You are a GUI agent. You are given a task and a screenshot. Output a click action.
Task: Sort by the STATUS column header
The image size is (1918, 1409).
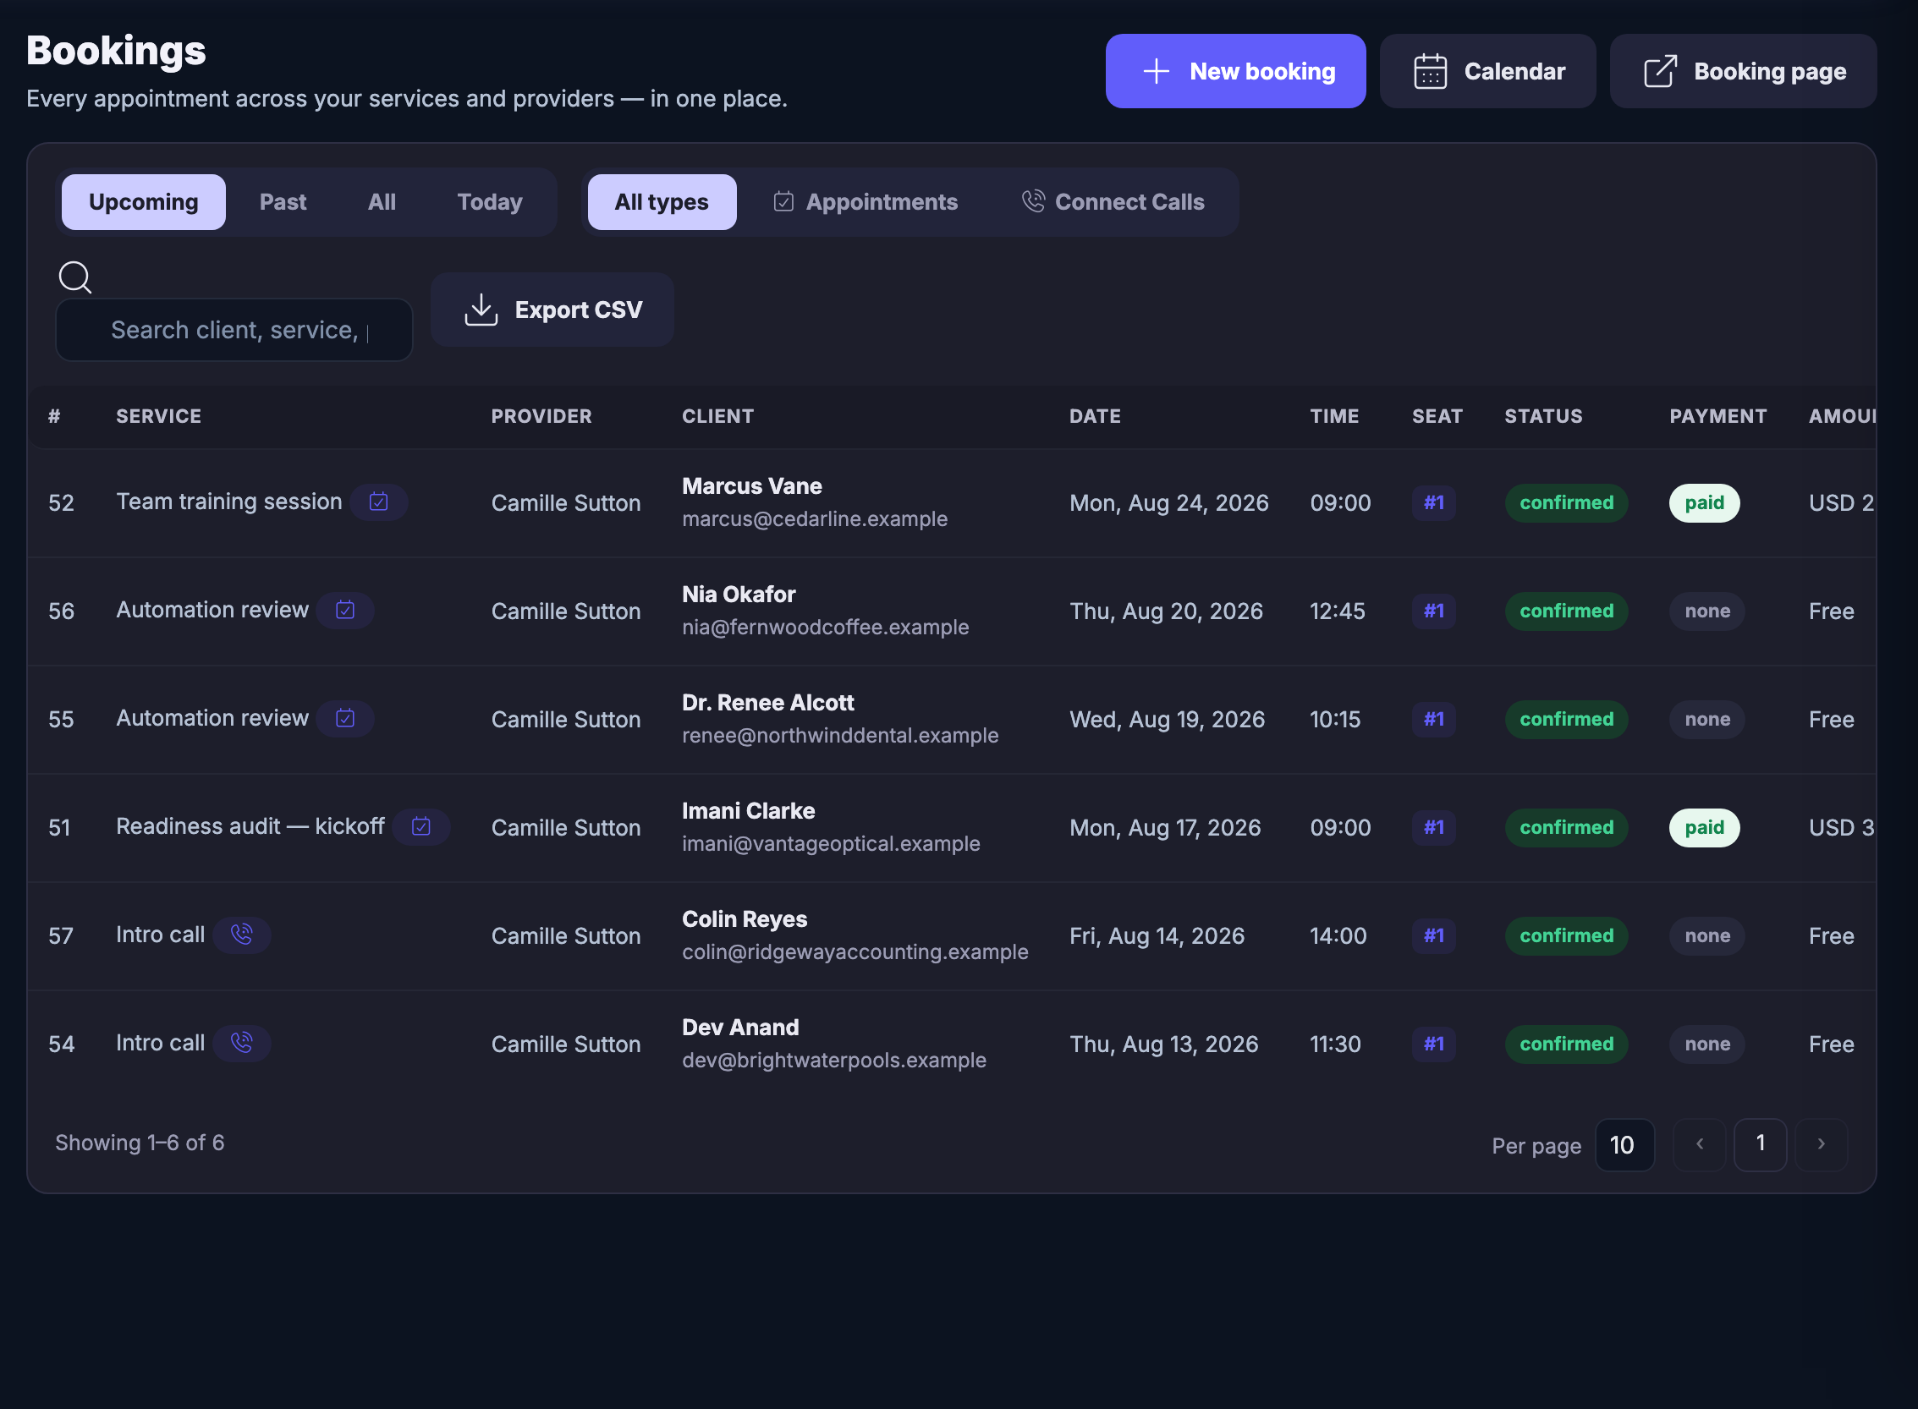click(1542, 416)
